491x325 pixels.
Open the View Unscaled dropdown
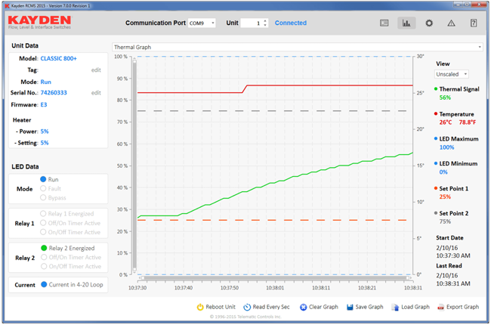coord(452,74)
